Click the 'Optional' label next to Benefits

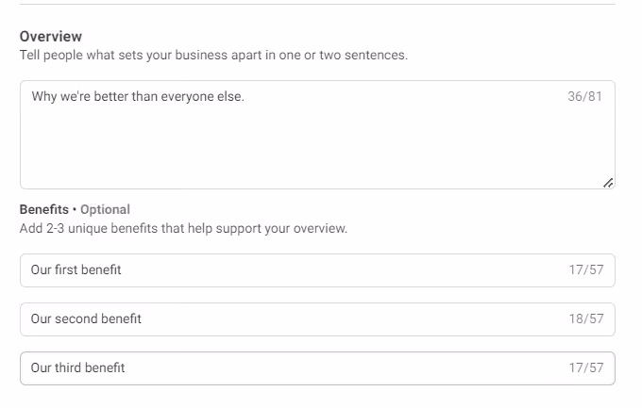coord(105,209)
